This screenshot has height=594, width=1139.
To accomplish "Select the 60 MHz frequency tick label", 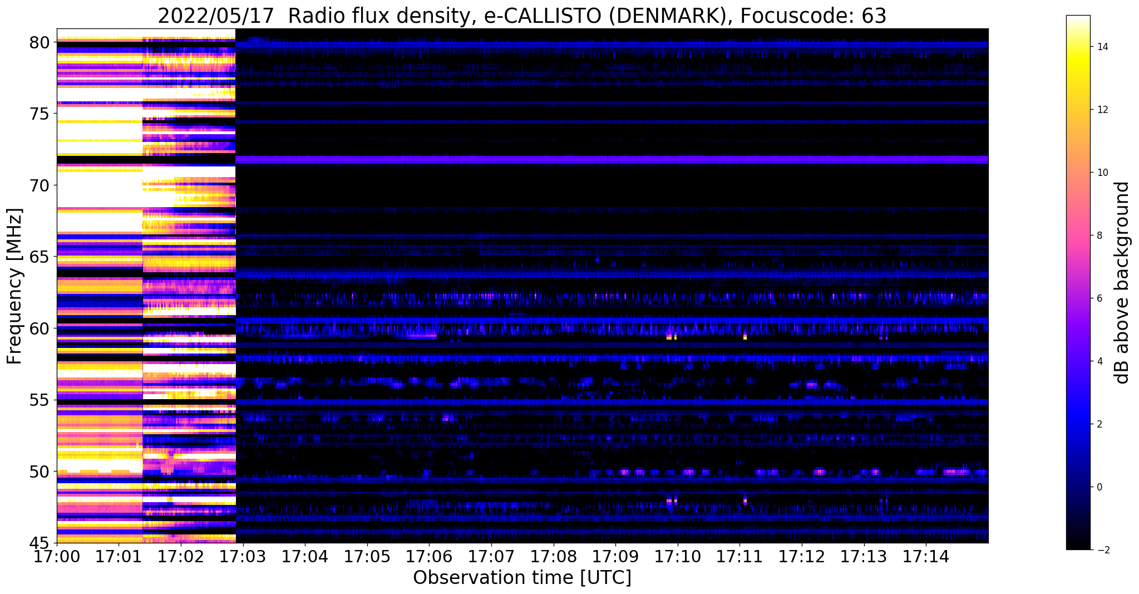I will coord(40,328).
